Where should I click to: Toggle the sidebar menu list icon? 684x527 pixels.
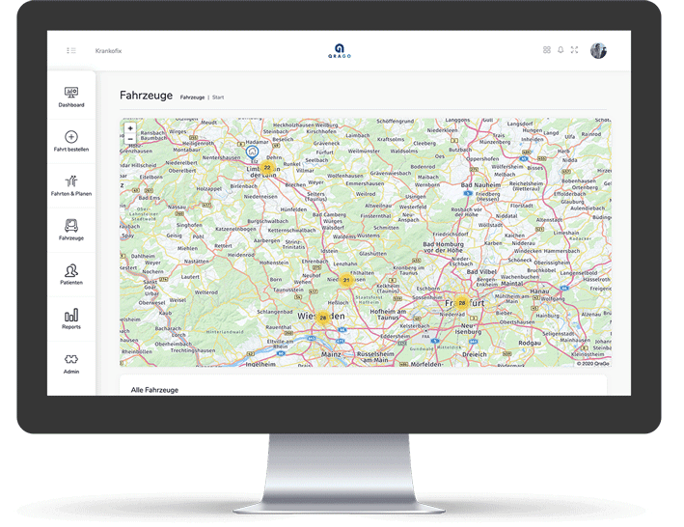click(70, 50)
